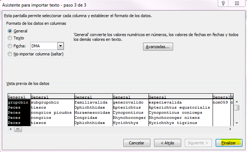Viewport: 247px width, 152px height.
Task: Open the DMA date order dropdown
Action: point(61,46)
